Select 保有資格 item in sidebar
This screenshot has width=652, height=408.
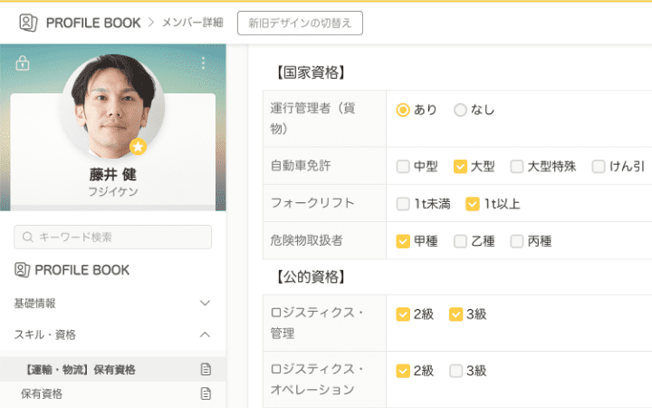[x=42, y=394]
